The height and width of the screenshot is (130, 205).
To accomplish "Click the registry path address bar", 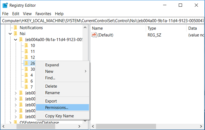I will (x=102, y=21).
